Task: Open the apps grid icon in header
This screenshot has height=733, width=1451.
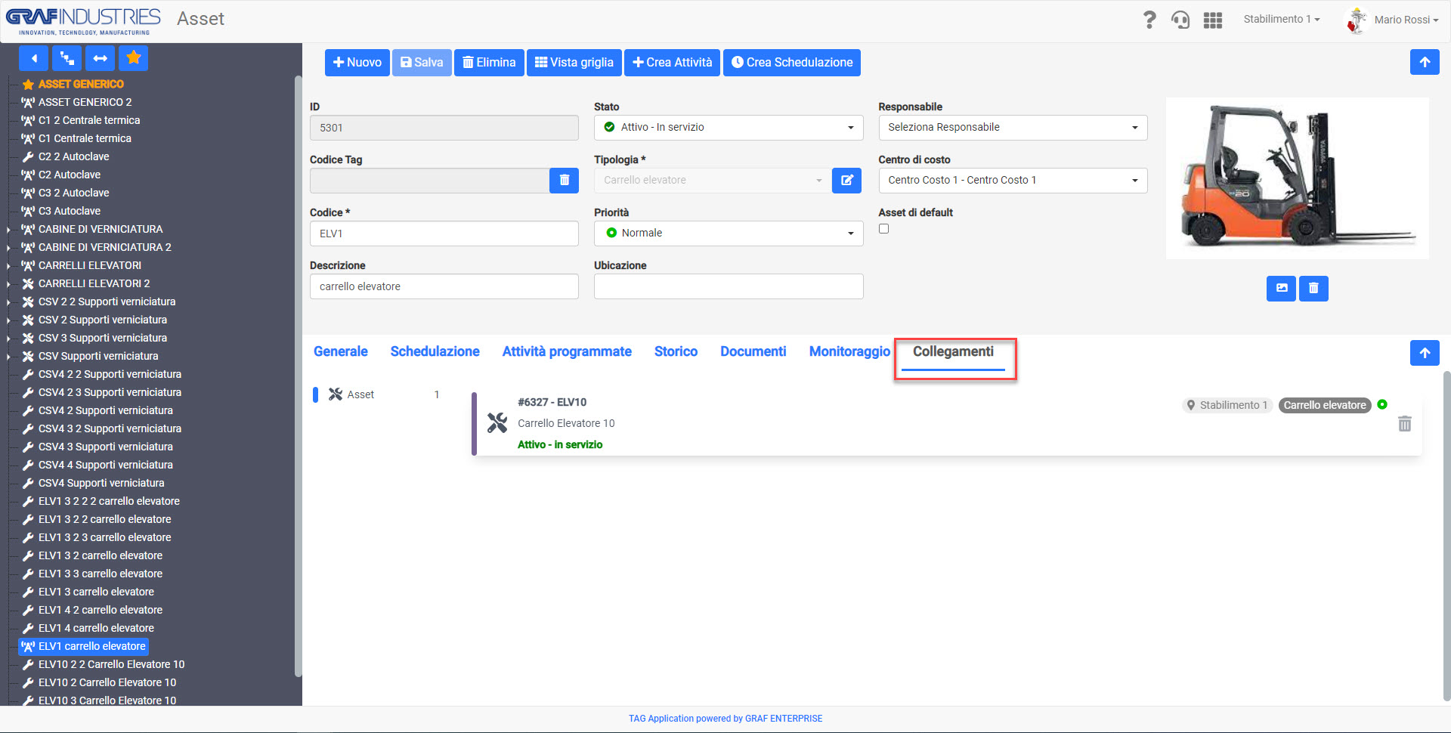Action: coord(1213,20)
